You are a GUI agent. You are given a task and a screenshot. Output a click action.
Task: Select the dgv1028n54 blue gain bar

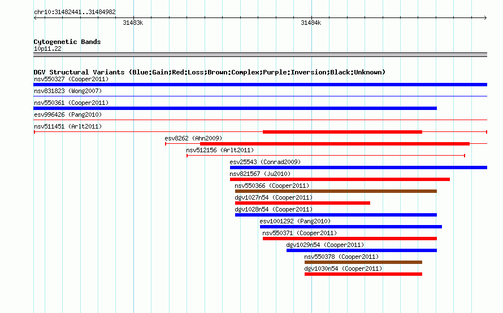pos(336,215)
